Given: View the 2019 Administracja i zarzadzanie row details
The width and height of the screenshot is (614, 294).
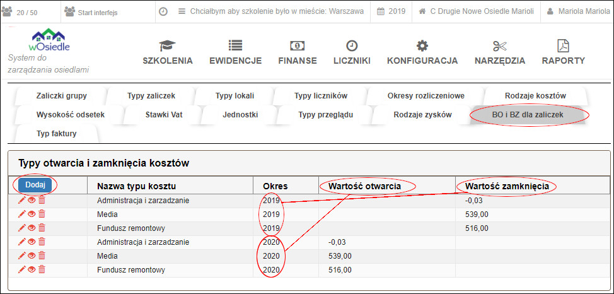Looking at the screenshot, I should (x=32, y=201).
